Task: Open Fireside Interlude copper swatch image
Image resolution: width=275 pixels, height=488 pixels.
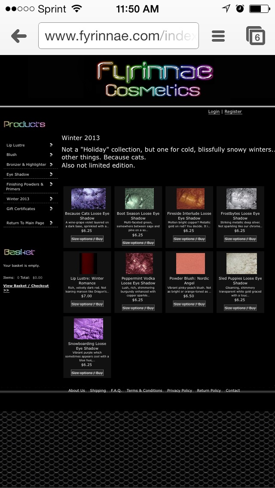Action: click(x=191, y=198)
